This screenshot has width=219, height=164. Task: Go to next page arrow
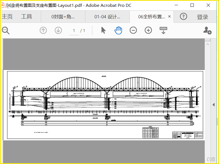coord(58,30)
